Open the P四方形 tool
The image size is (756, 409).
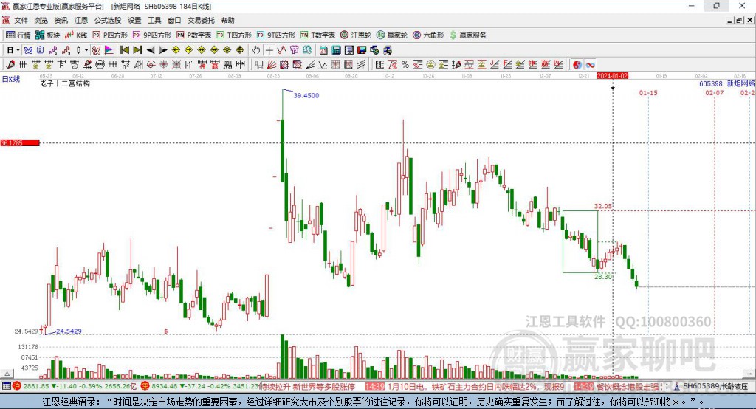pyautogui.click(x=110, y=35)
